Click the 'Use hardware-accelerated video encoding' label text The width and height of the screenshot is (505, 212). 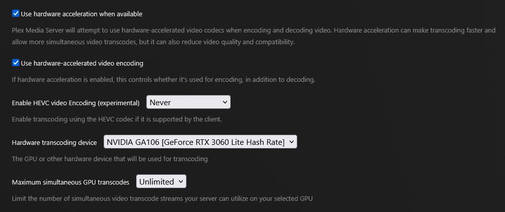pyautogui.click(x=82, y=63)
